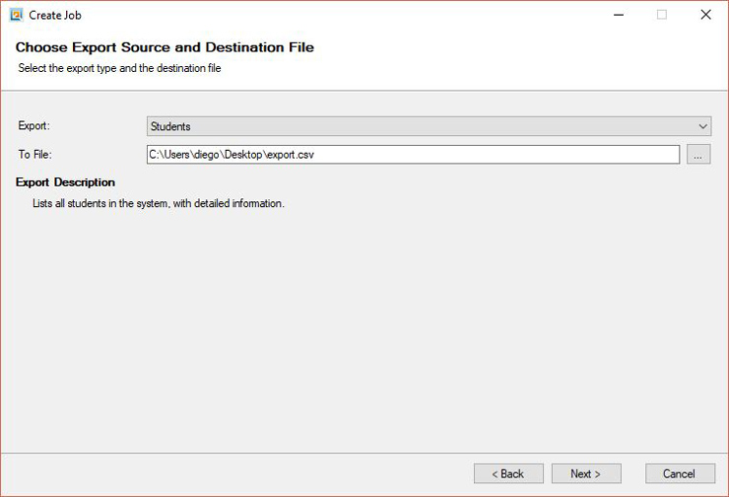Proceed with the Next button
The height and width of the screenshot is (497, 729).
pos(586,473)
